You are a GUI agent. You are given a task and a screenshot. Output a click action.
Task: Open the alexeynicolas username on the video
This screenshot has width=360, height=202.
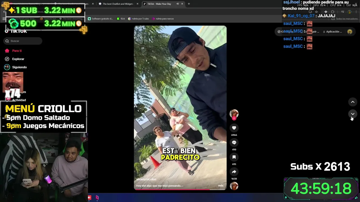click(146, 179)
